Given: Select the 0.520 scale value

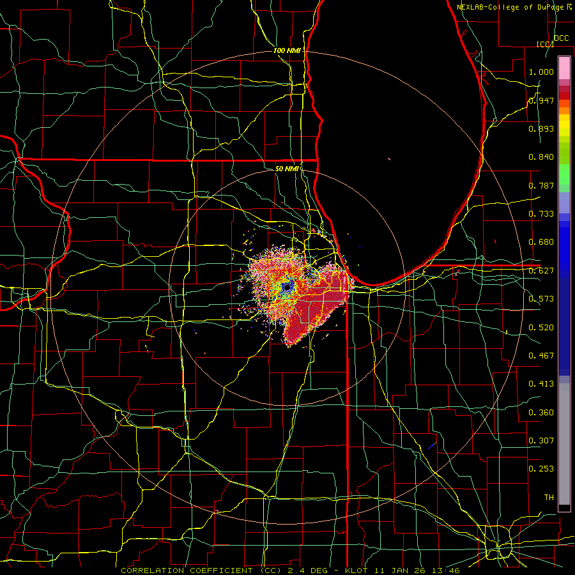Looking at the screenshot, I should [x=541, y=328].
